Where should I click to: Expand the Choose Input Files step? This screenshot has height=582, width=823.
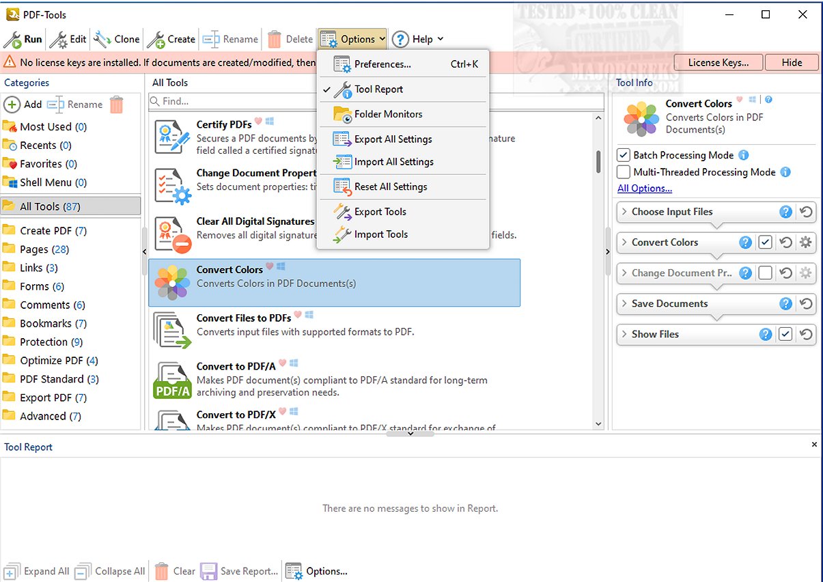pos(624,212)
